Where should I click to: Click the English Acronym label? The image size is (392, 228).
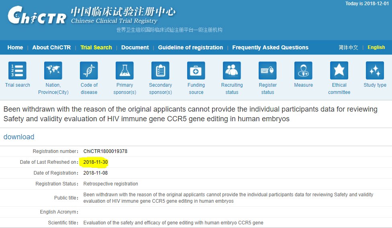tap(59, 212)
